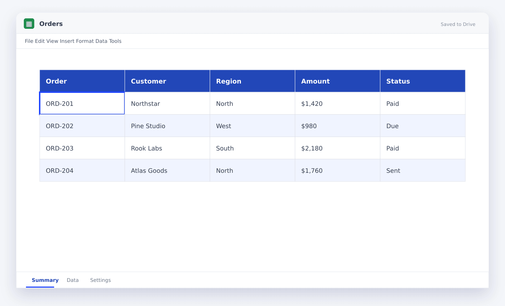Select the Summary sheet tab

[45, 280]
